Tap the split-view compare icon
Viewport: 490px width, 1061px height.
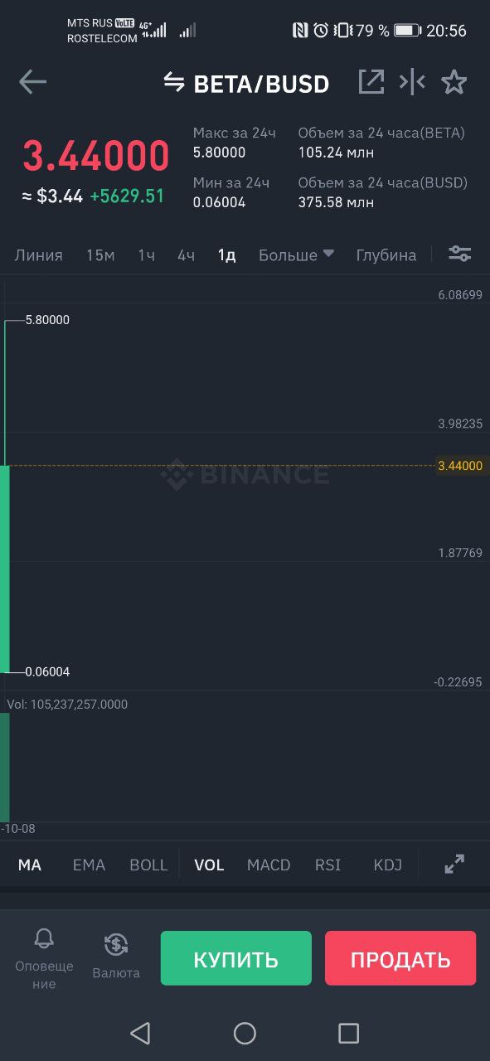[412, 81]
